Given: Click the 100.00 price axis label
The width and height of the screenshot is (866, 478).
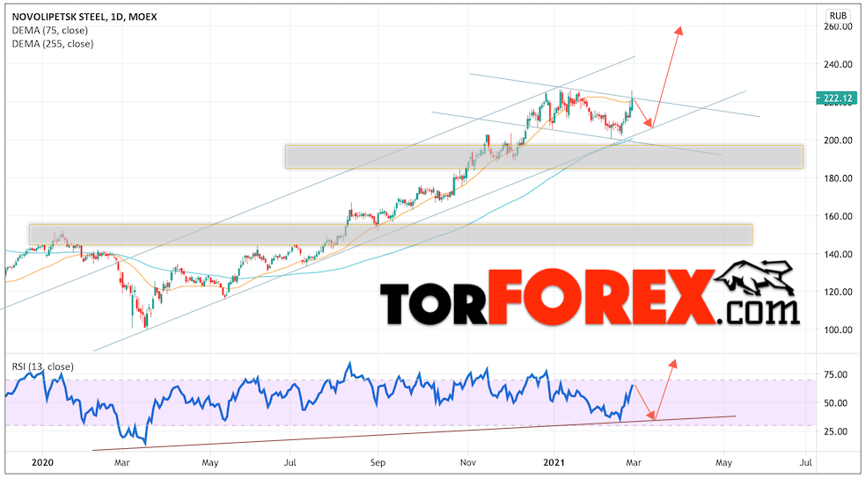Looking at the screenshot, I should click(837, 330).
